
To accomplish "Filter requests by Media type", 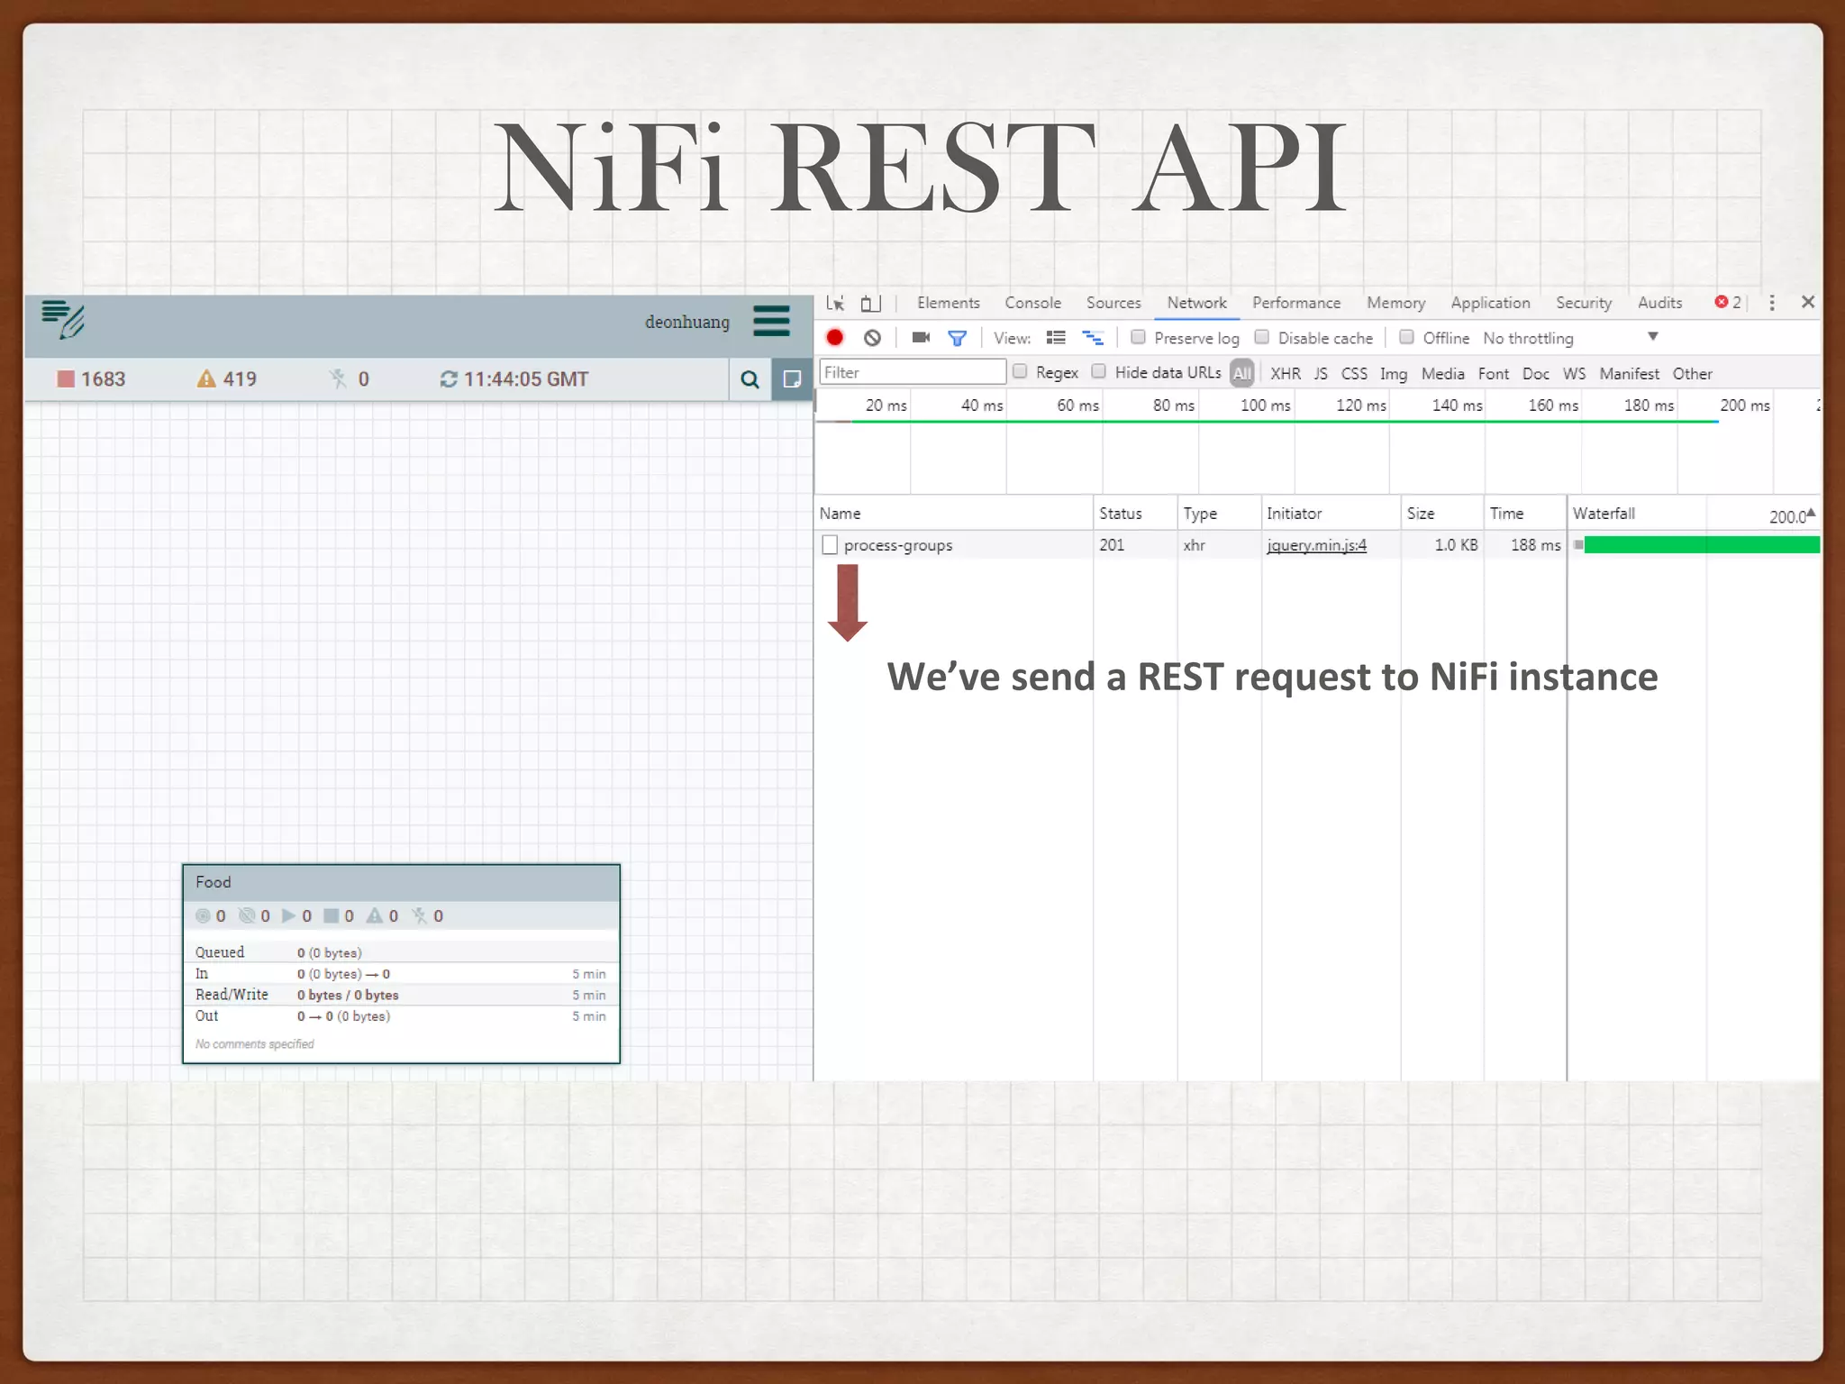I will tap(1443, 373).
